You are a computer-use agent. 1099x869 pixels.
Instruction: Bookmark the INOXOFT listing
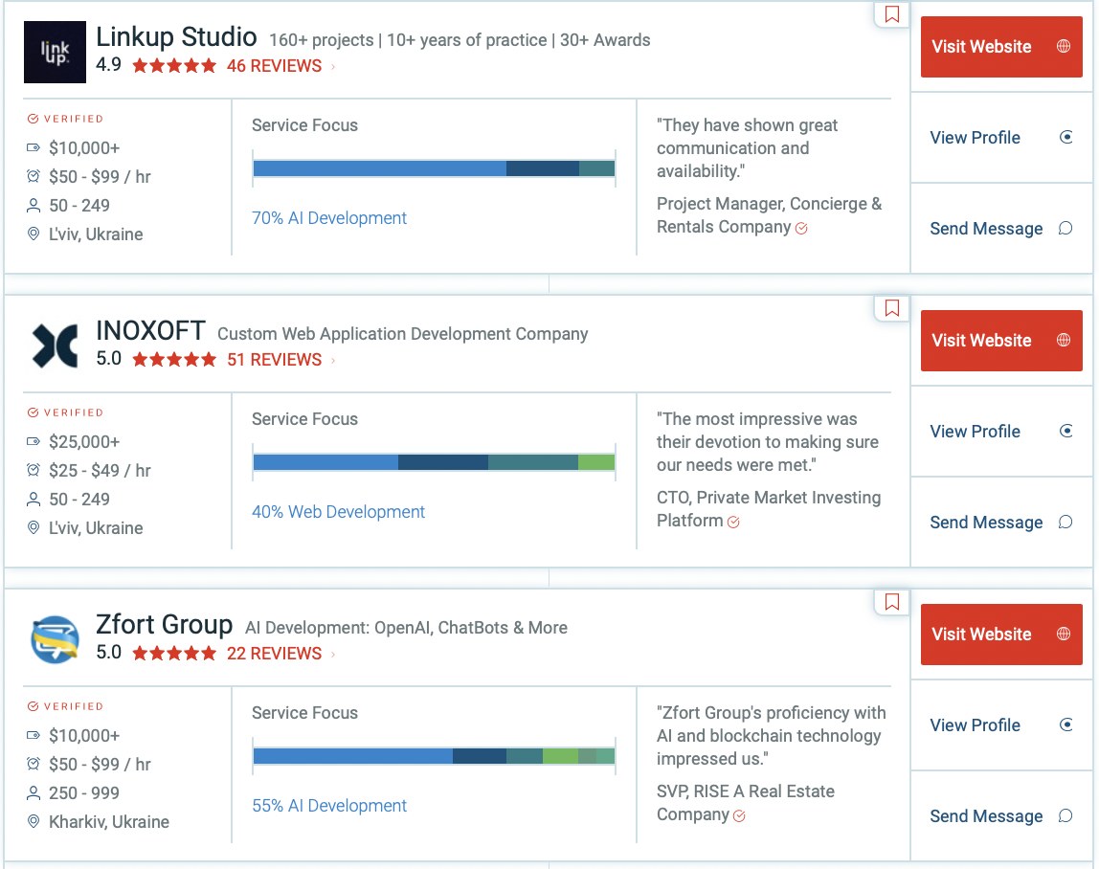(891, 308)
